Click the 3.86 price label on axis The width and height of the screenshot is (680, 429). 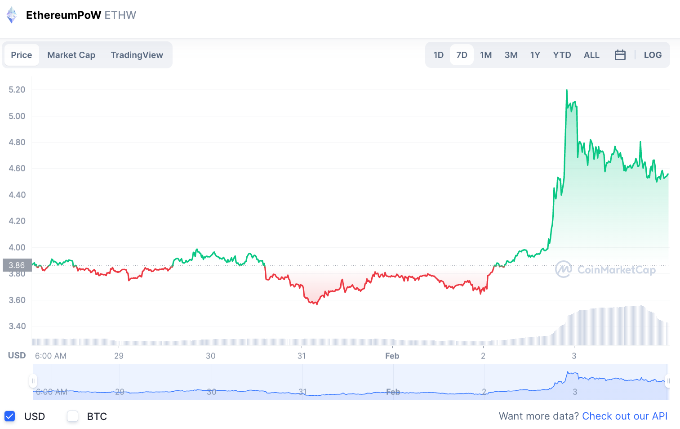(17, 265)
